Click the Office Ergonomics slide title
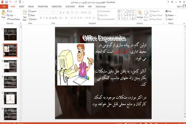 point(104,38)
